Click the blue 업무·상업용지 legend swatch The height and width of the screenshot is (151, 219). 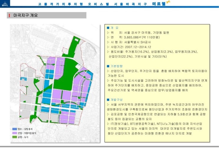14,129
